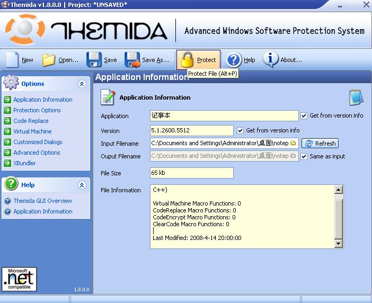The height and width of the screenshot is (303, 372).
Task: Click the Application Information pencil page icon
Action: point(108,97)
